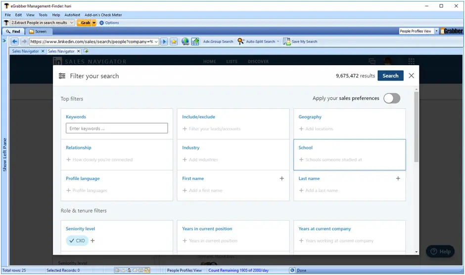Click the blue go/play navigation icon

tap(164, 42)
